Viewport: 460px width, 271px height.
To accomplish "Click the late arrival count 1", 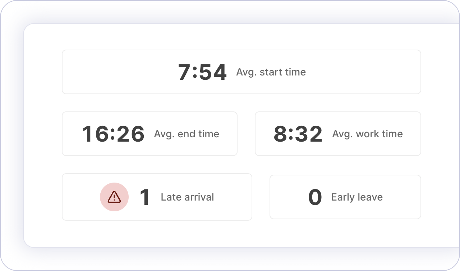I will pos(144,197).
